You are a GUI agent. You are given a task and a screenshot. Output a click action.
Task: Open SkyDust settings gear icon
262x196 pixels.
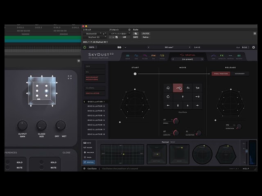[x=253, y=47]
